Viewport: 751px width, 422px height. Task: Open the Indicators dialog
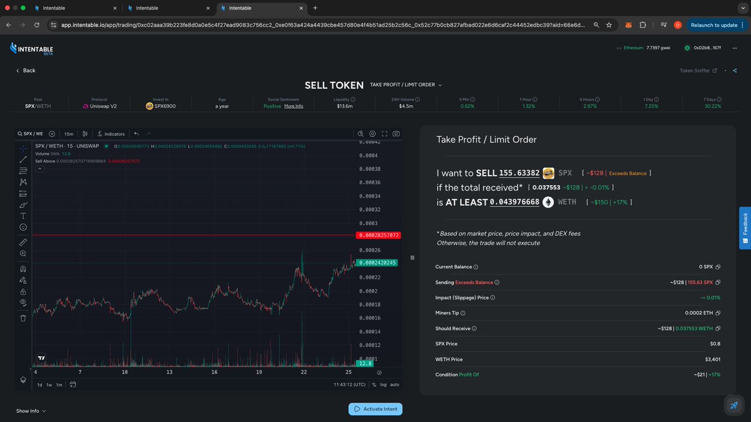point(111,133)
